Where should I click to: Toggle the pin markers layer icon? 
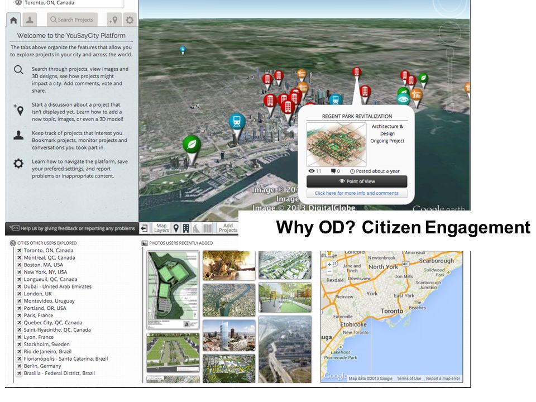tap(176, 228)
